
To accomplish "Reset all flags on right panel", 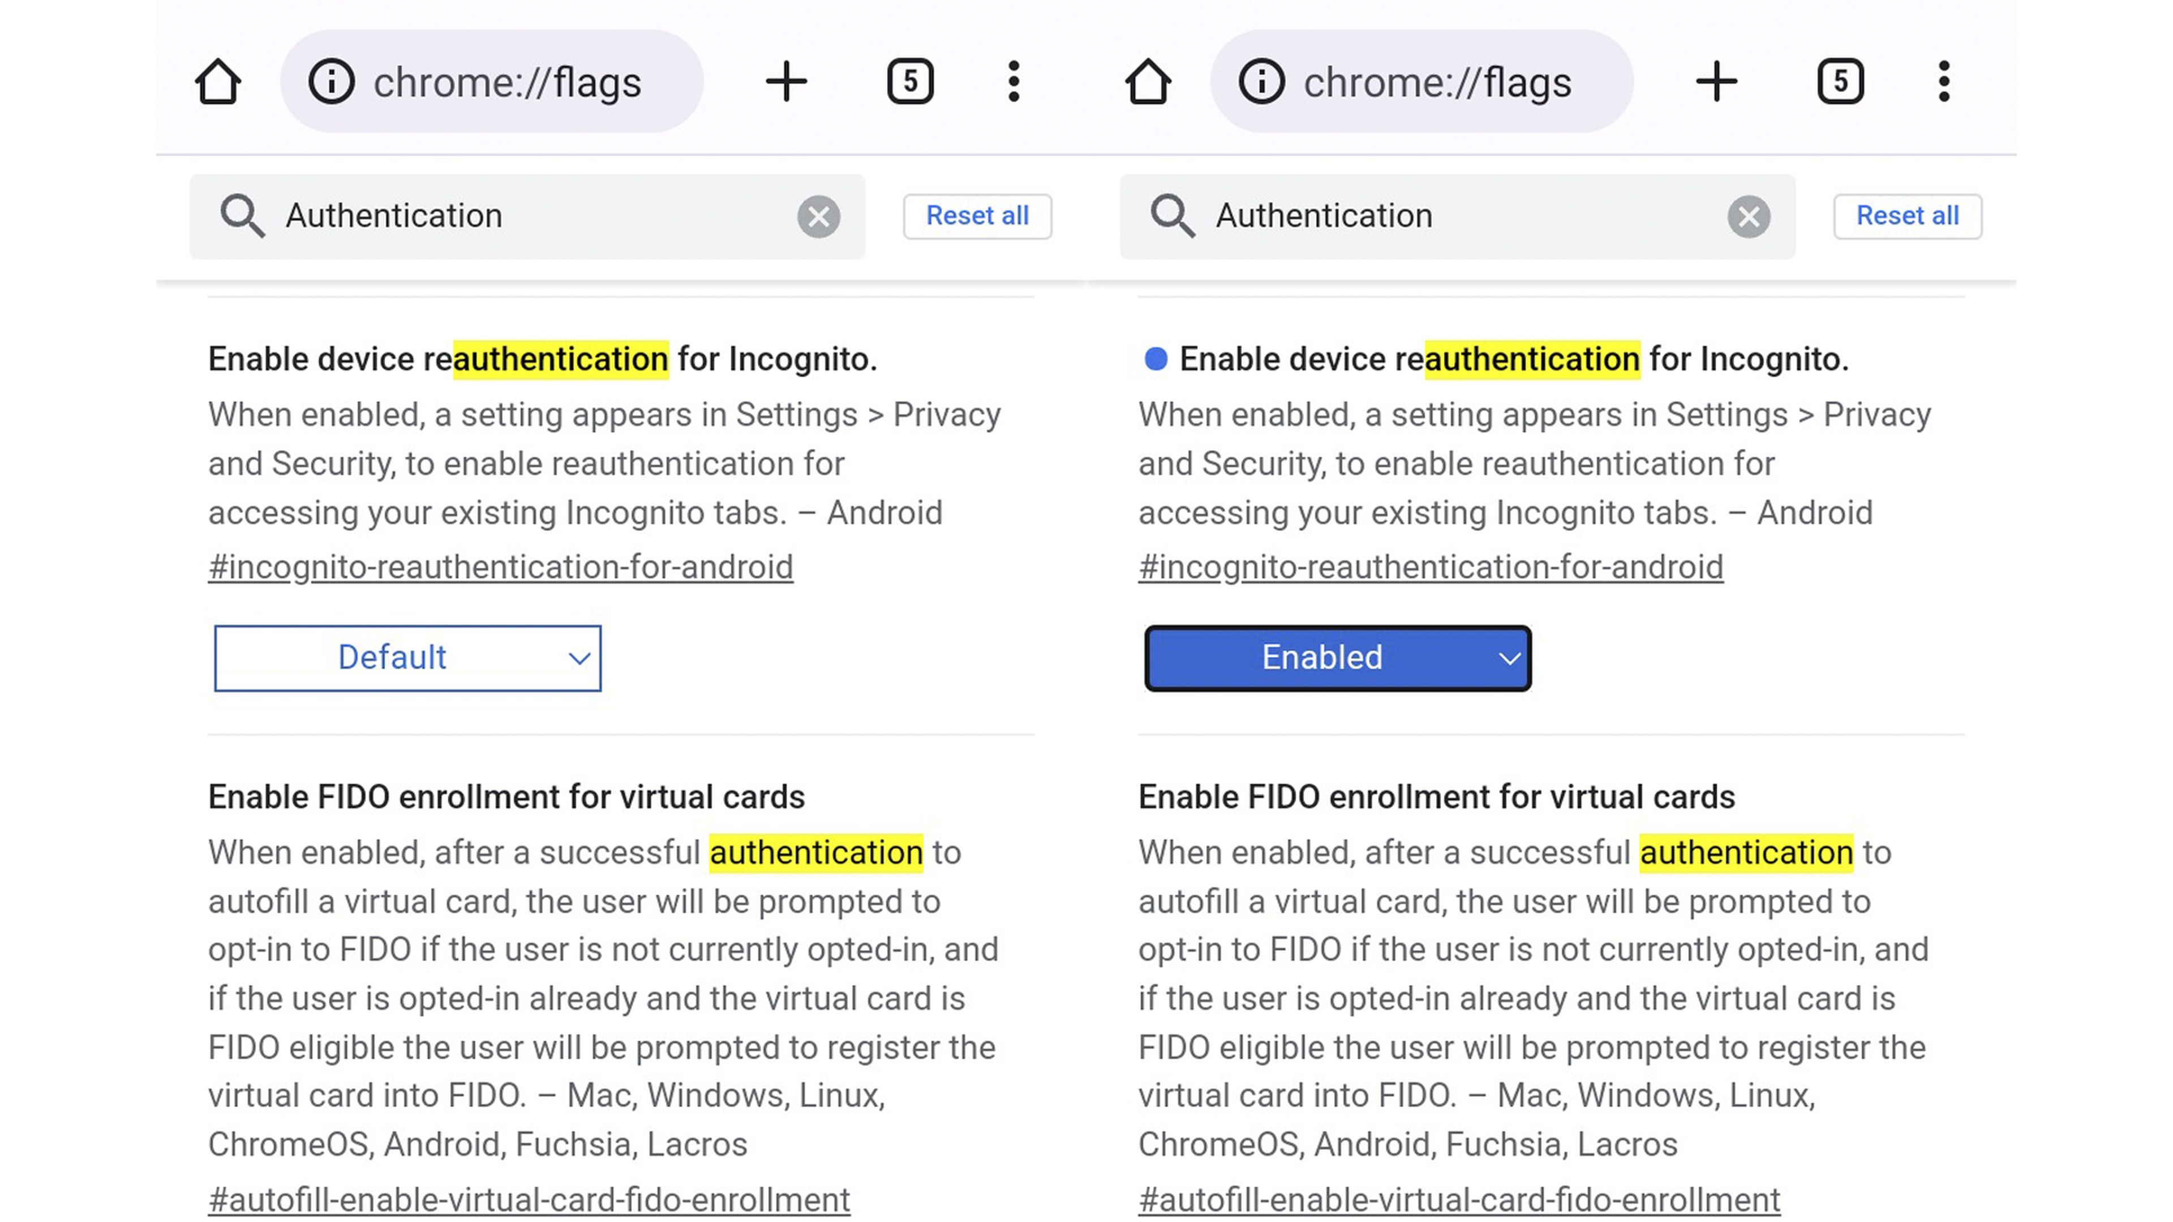I will [1908, 215].
